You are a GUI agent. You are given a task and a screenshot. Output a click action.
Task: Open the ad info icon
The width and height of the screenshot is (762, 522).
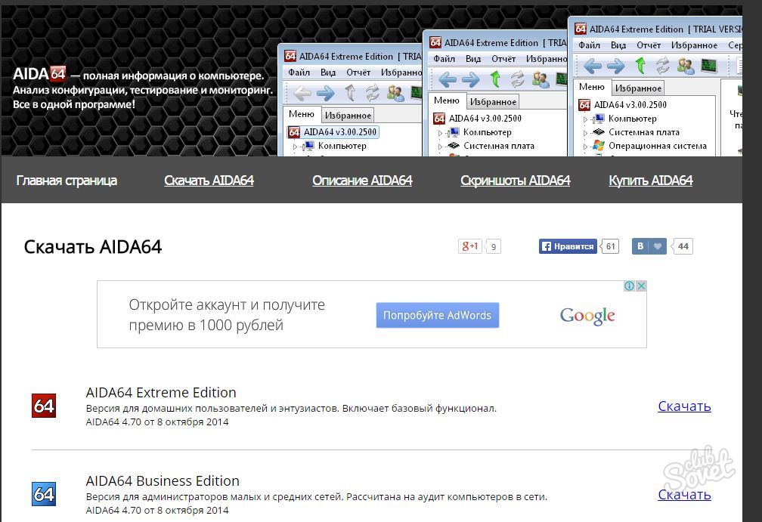point(629,286)
